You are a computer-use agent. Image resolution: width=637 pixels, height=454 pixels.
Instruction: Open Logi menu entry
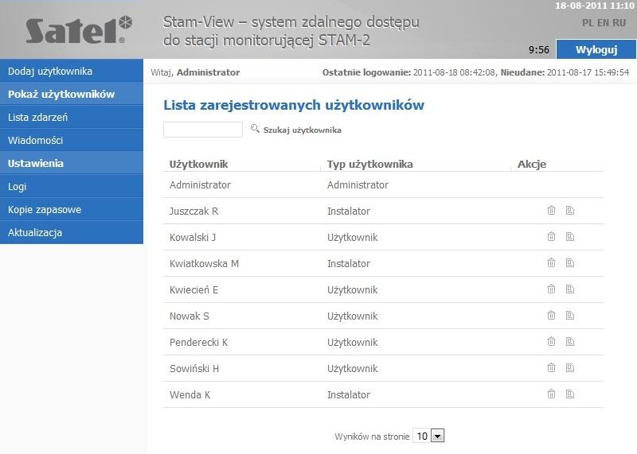pyautogui.click(x=72, y=187)
